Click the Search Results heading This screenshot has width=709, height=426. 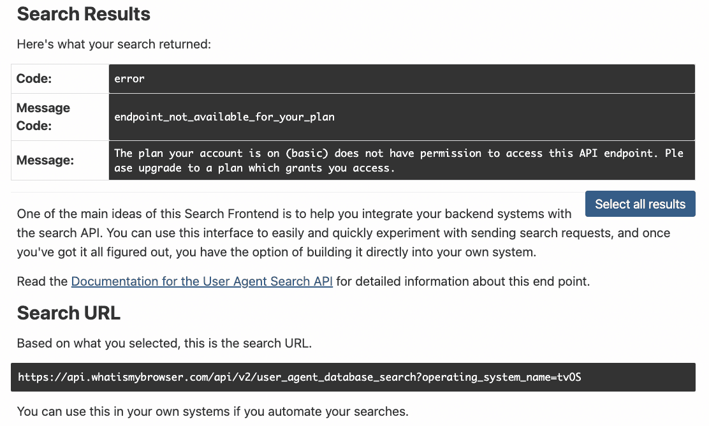(84, 14)
